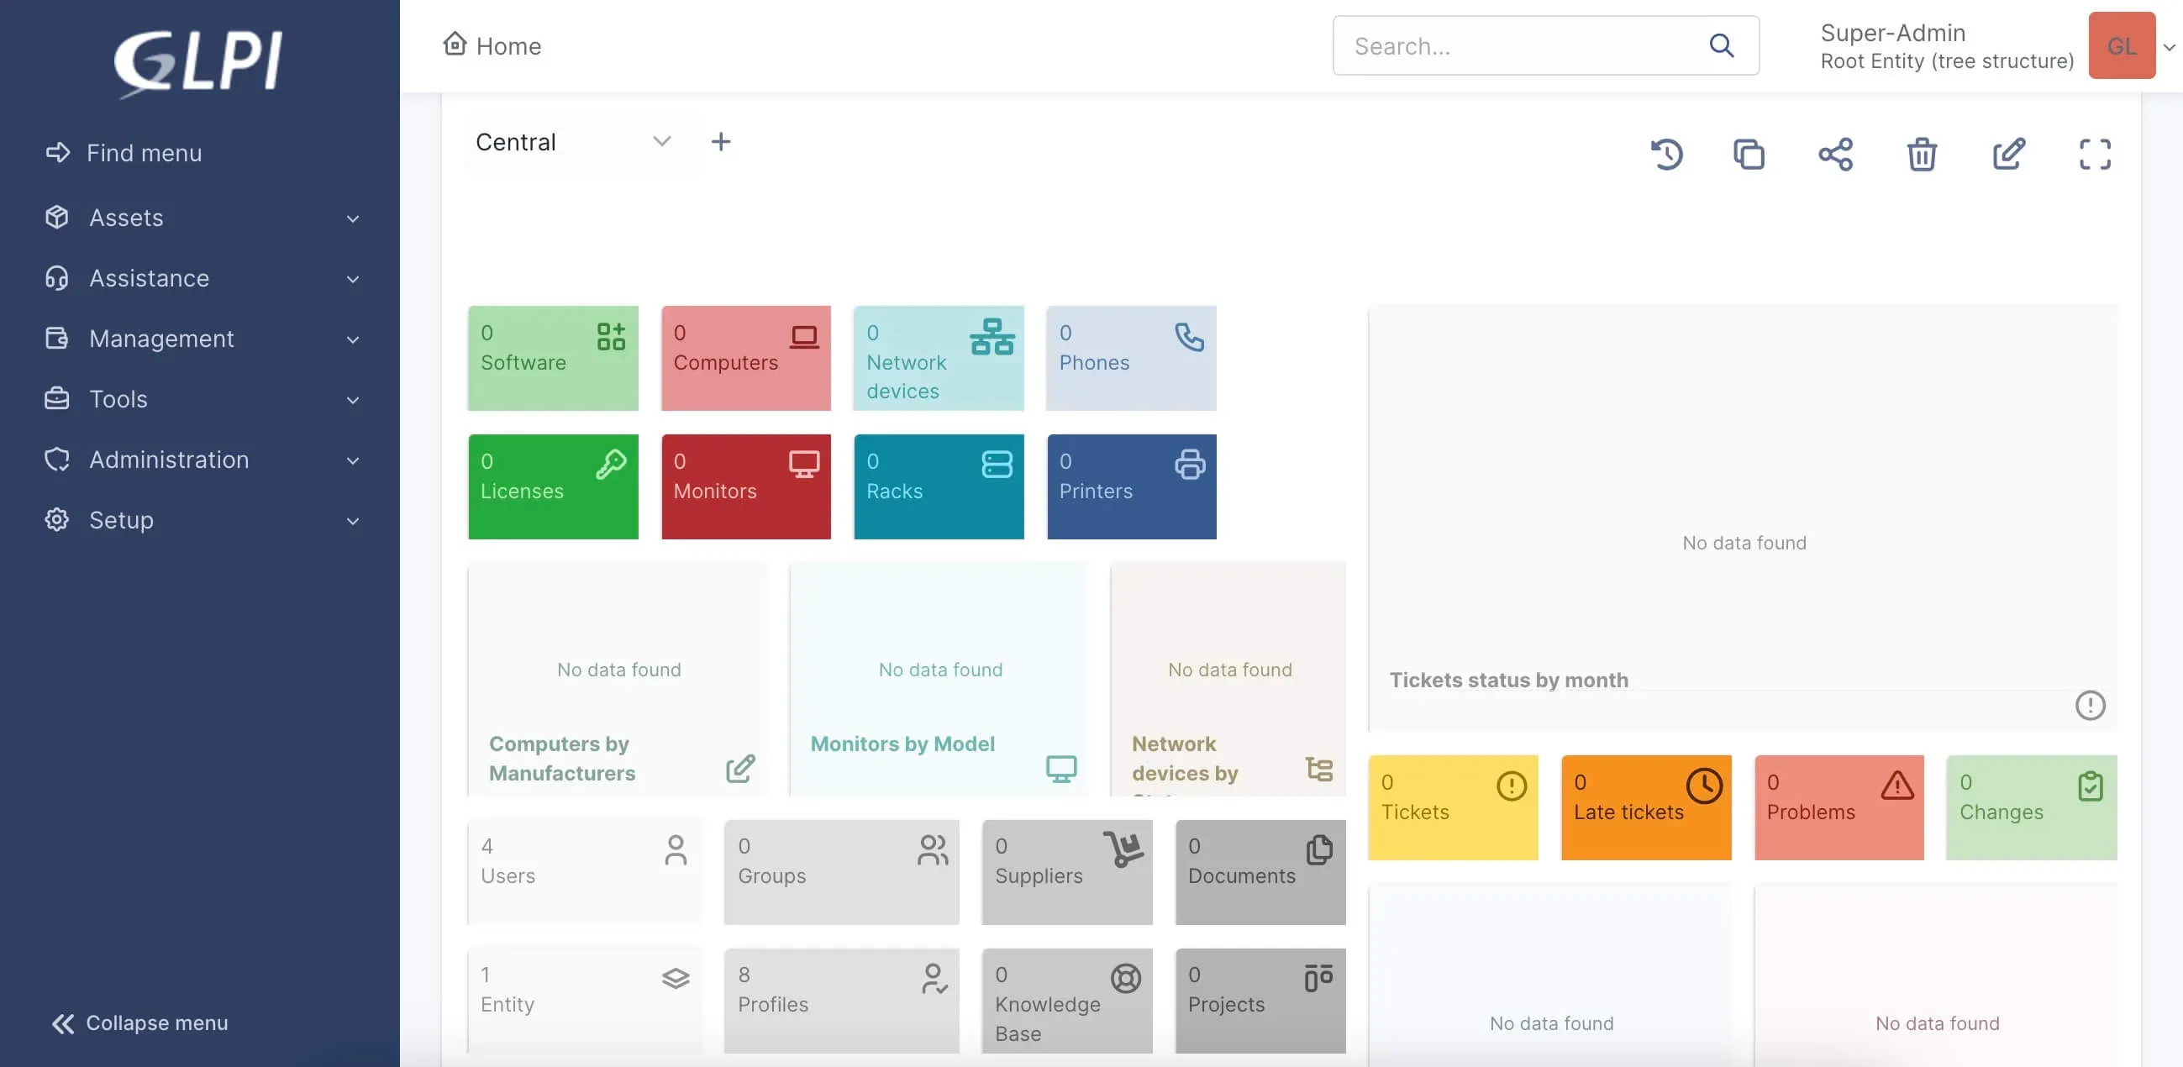The image size is (2183, 1067).
Task: Open the Software count card
Action: click(x=553, y=358)
